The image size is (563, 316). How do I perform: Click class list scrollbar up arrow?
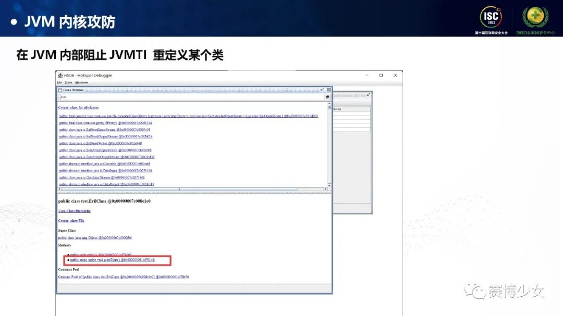pyautogui.click(x=329, y=104)
